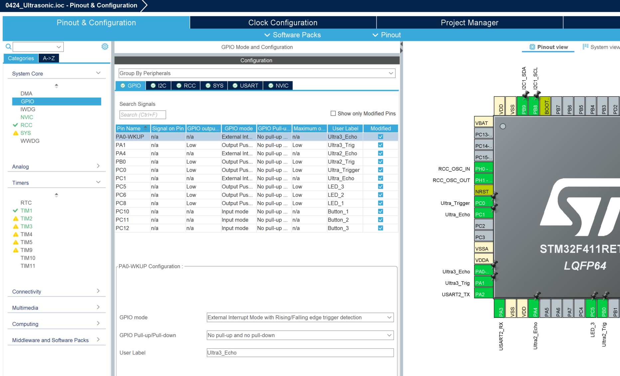The image size is (620, 376).
Task: Click the Search Signals input field
Action: [x=142, y=115]
